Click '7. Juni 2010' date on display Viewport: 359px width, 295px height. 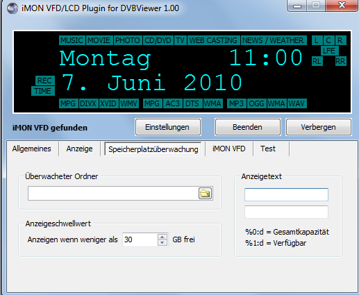click(151, 82)
